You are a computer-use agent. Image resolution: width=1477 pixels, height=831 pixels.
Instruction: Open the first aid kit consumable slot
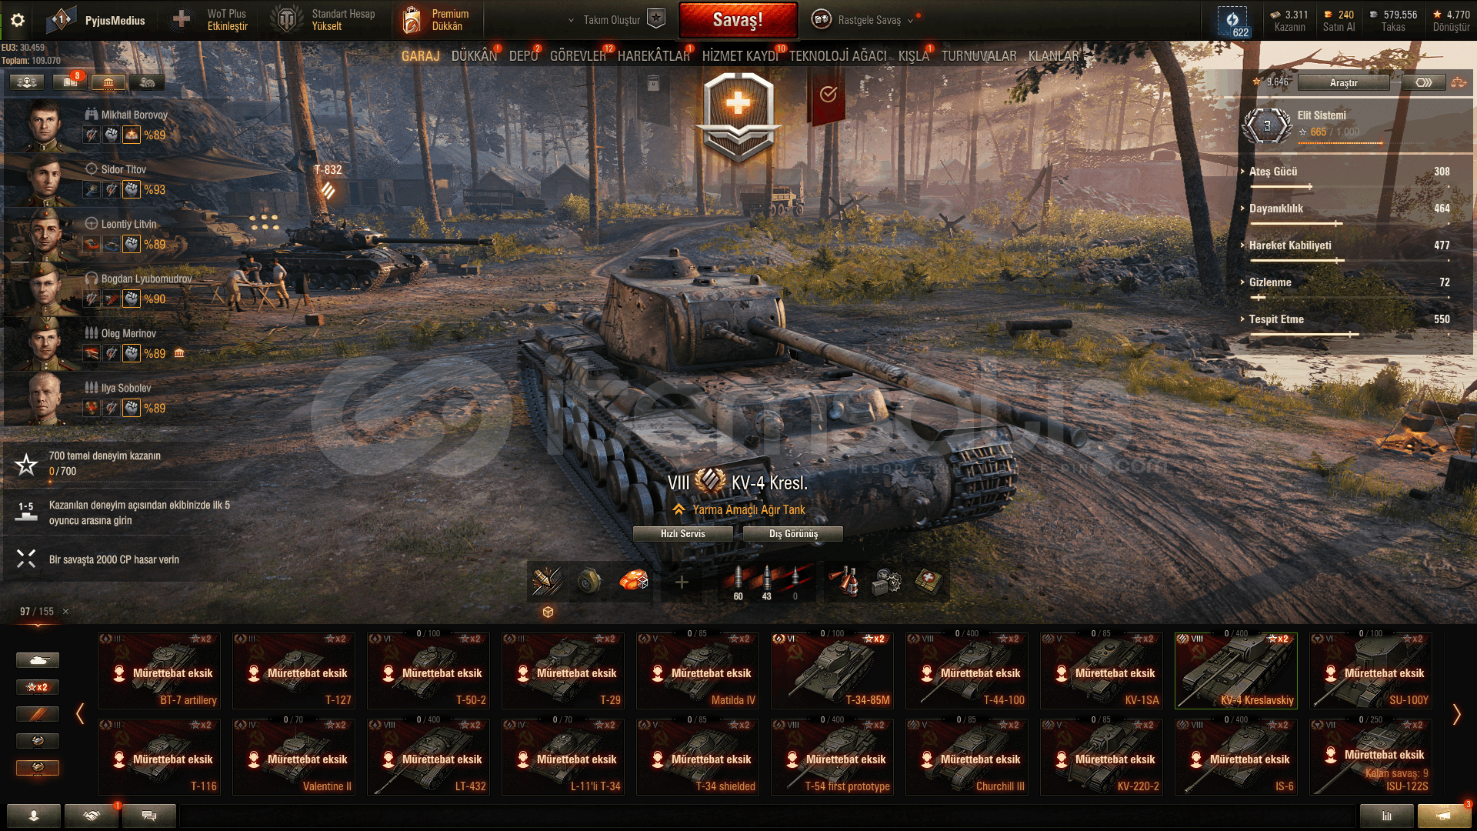929,582
